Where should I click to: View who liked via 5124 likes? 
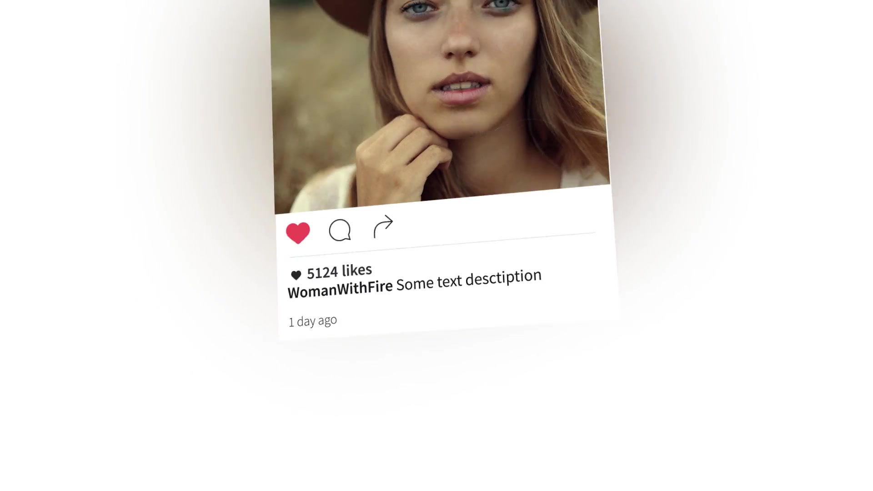pyautogui.click(x=339, y=271)
